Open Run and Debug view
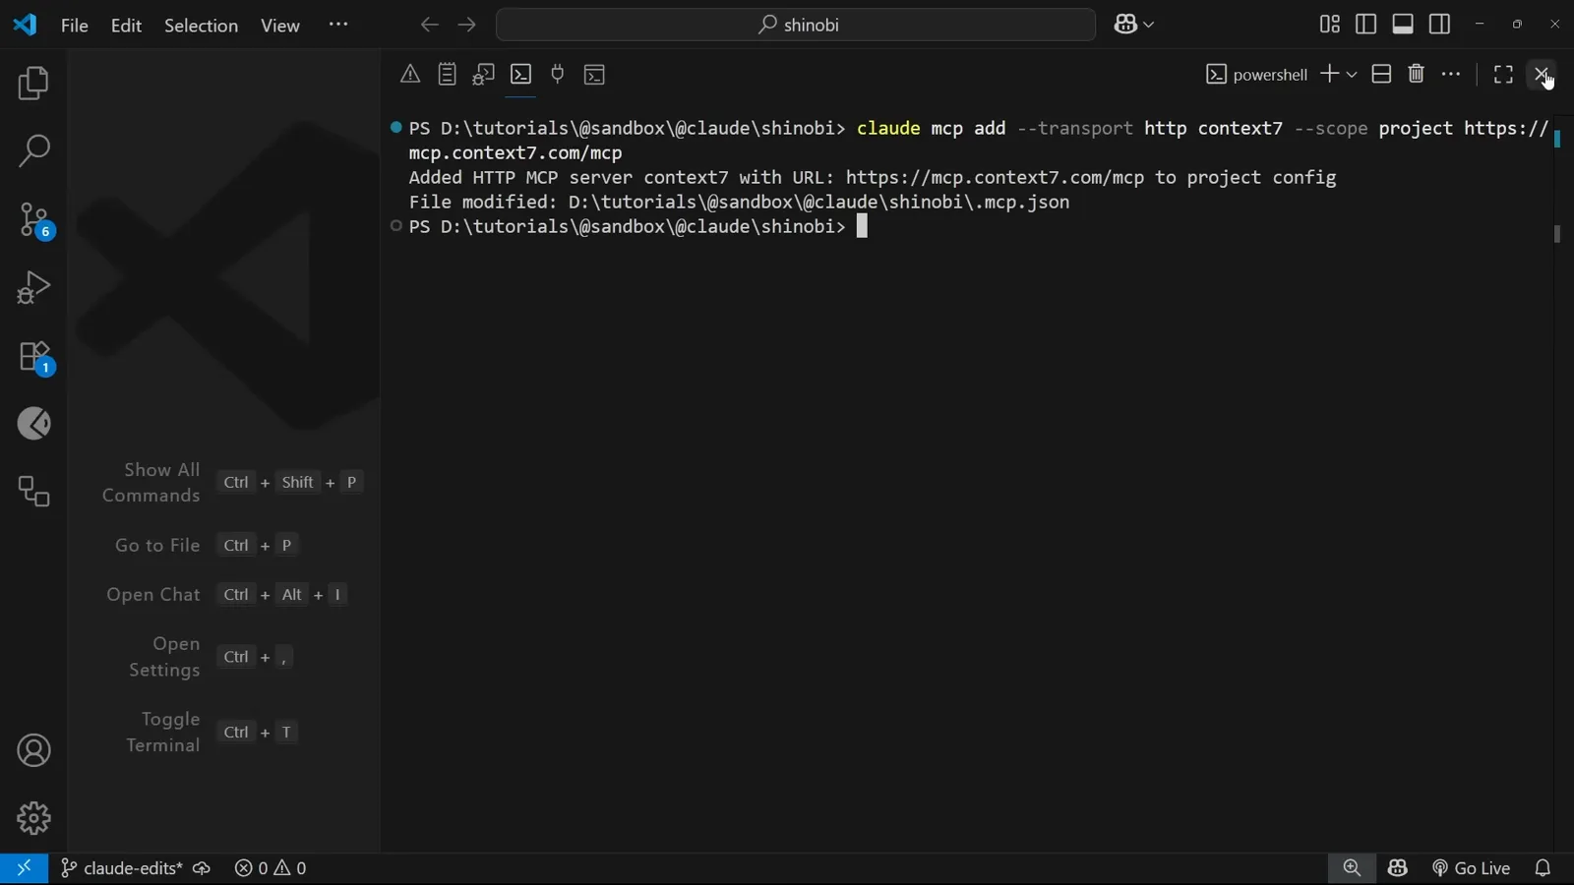This screenshot has height=885, width=1574. (x=33, y=288)
